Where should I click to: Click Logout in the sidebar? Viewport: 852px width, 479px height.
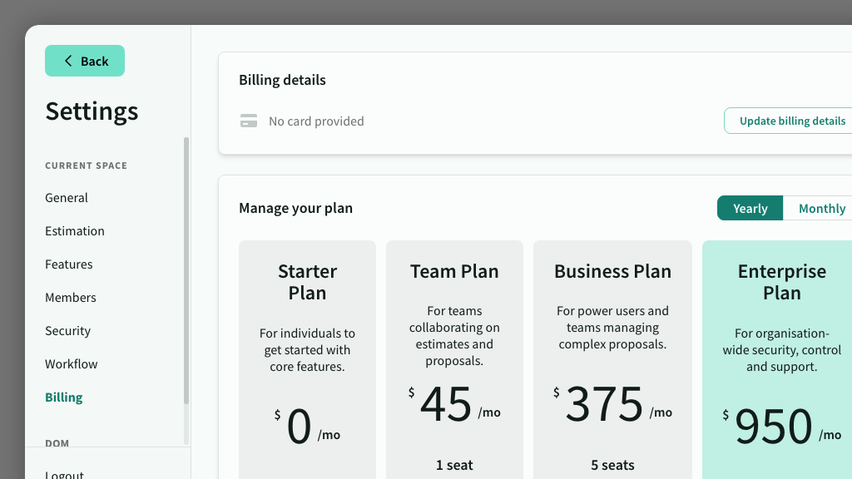[x=65, y=474]
